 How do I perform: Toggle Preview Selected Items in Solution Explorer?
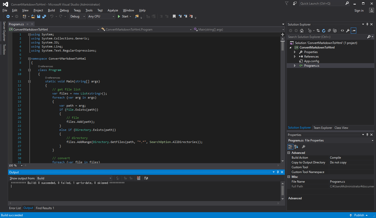[x=354, y=31]
